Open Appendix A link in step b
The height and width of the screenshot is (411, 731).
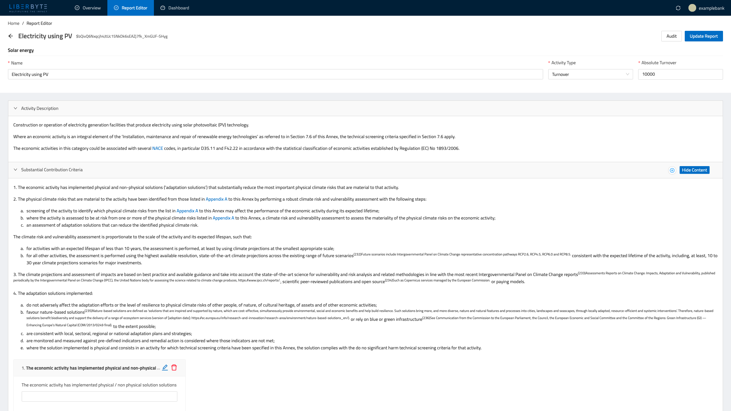click(x=223, y=218)
